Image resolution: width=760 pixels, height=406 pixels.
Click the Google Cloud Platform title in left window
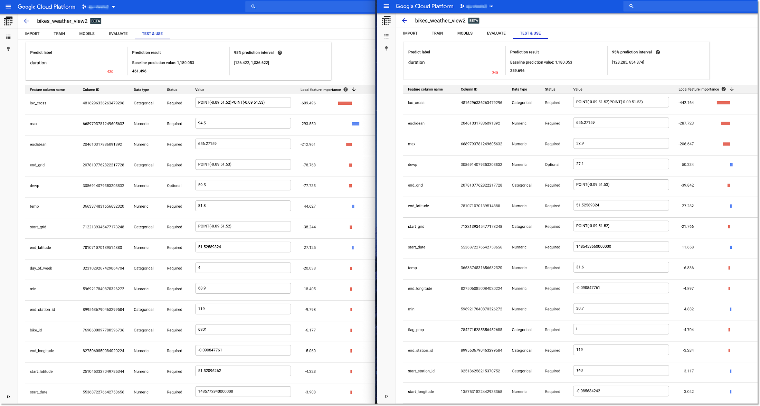click(x=46, y=7)
